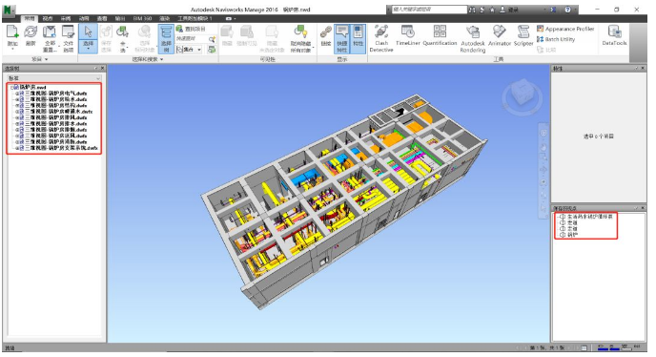Screen dimensions: 656x357
Task: Open the DataTools tool
Action: [x=614, y=35]
